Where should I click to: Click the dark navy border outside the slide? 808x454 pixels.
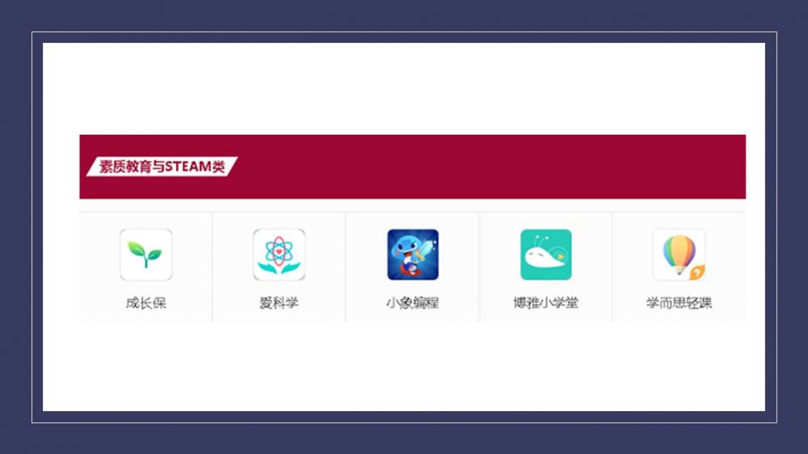pyautogui.click(x=404, y=15)
